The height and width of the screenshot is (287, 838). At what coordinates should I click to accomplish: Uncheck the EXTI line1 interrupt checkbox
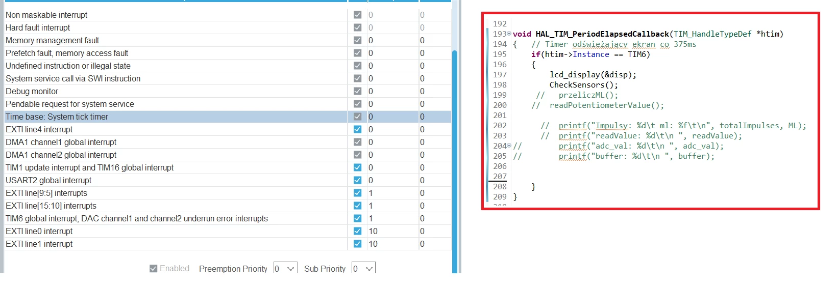point(357,244)
